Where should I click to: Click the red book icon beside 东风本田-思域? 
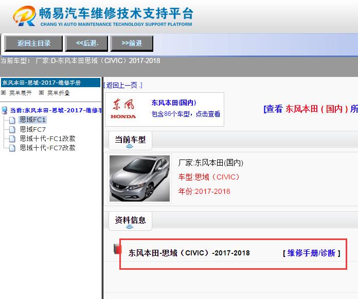[x=117, y=249]
